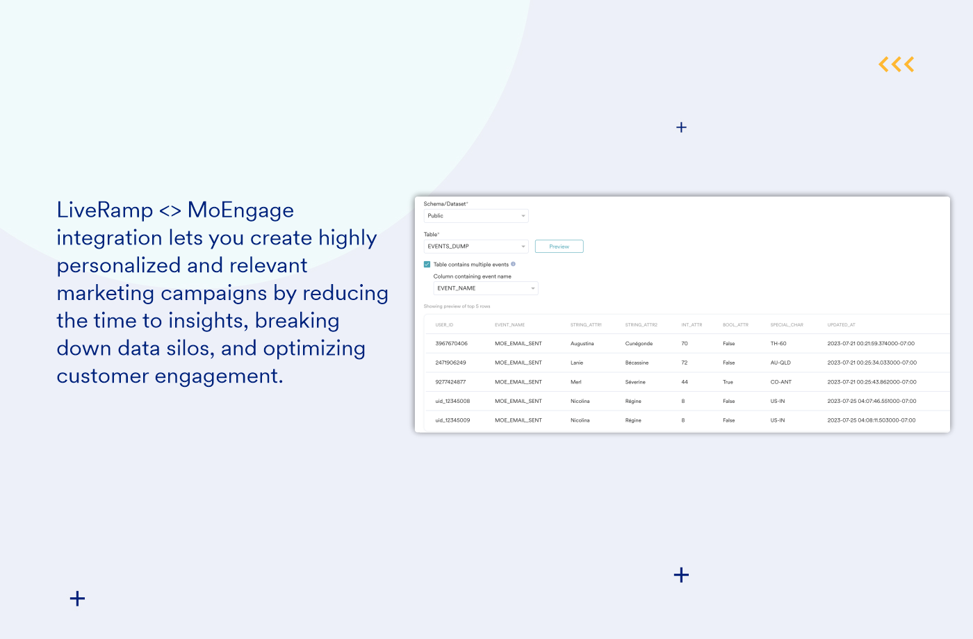This screenshot has width=973, height=639.
Task: Click the Preview button
Action: tap(559, 247)
